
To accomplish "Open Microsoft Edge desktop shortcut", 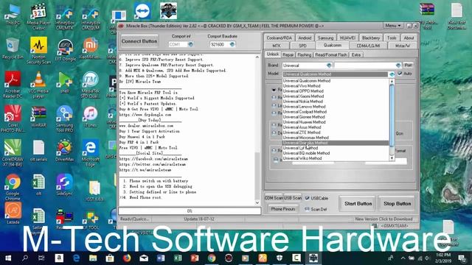I will tap(90, 153).
